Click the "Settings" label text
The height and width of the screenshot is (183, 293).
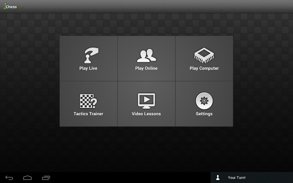pos(204,114)
